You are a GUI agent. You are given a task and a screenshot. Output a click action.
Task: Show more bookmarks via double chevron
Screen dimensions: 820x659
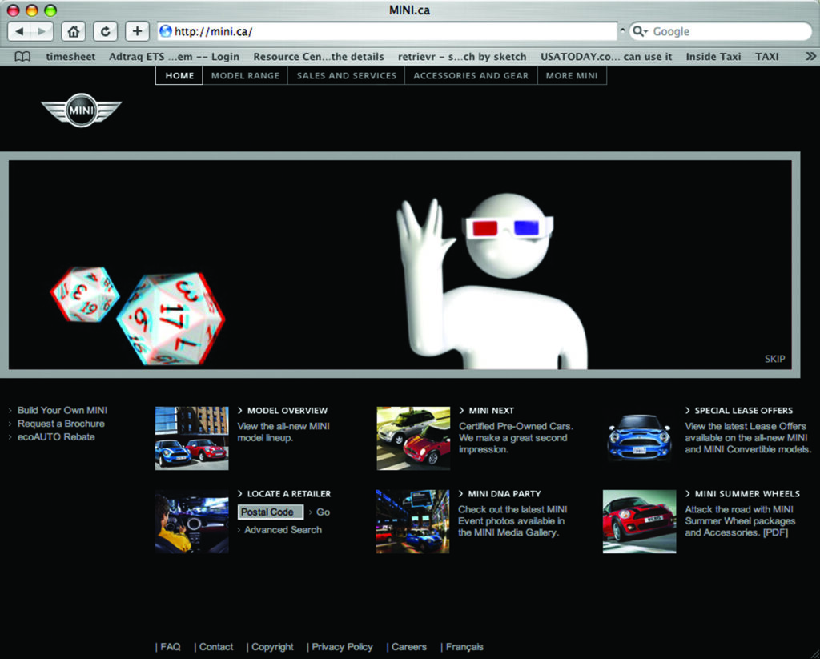[x=810, y=56]
